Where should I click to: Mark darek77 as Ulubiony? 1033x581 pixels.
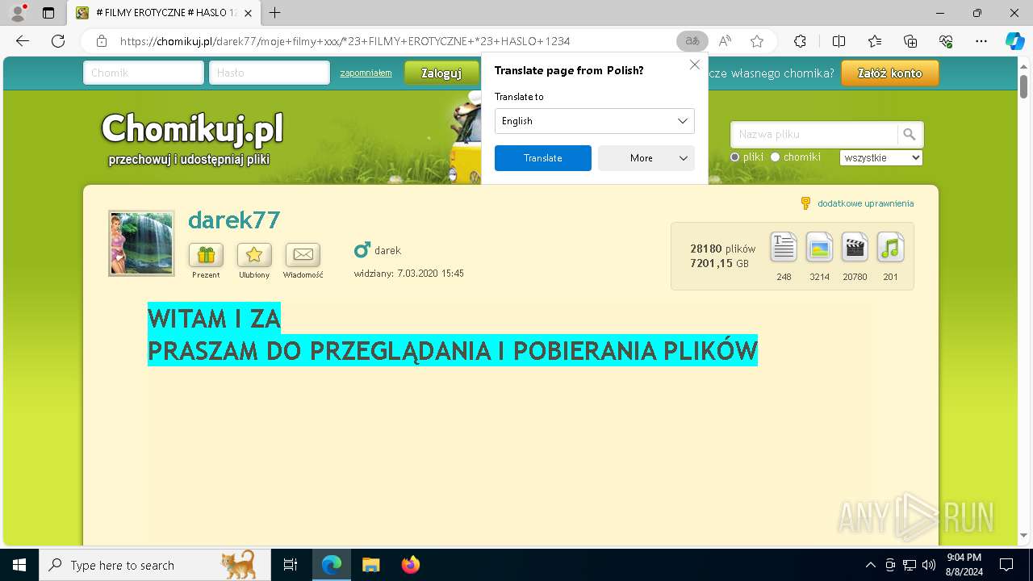(254, 255)
